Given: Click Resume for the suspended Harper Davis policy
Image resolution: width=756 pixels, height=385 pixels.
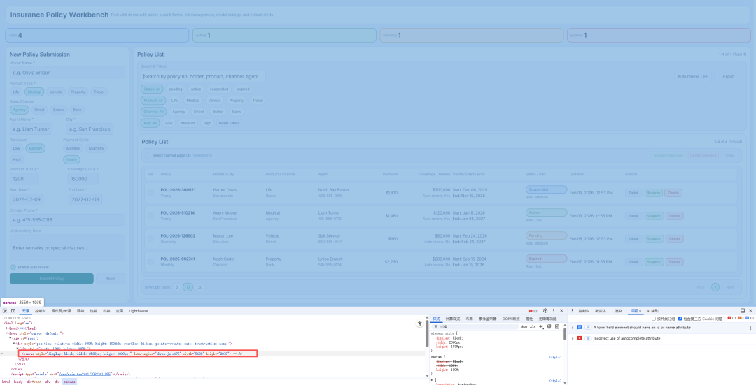Looking at the screenshot, I should coord(653,193).
